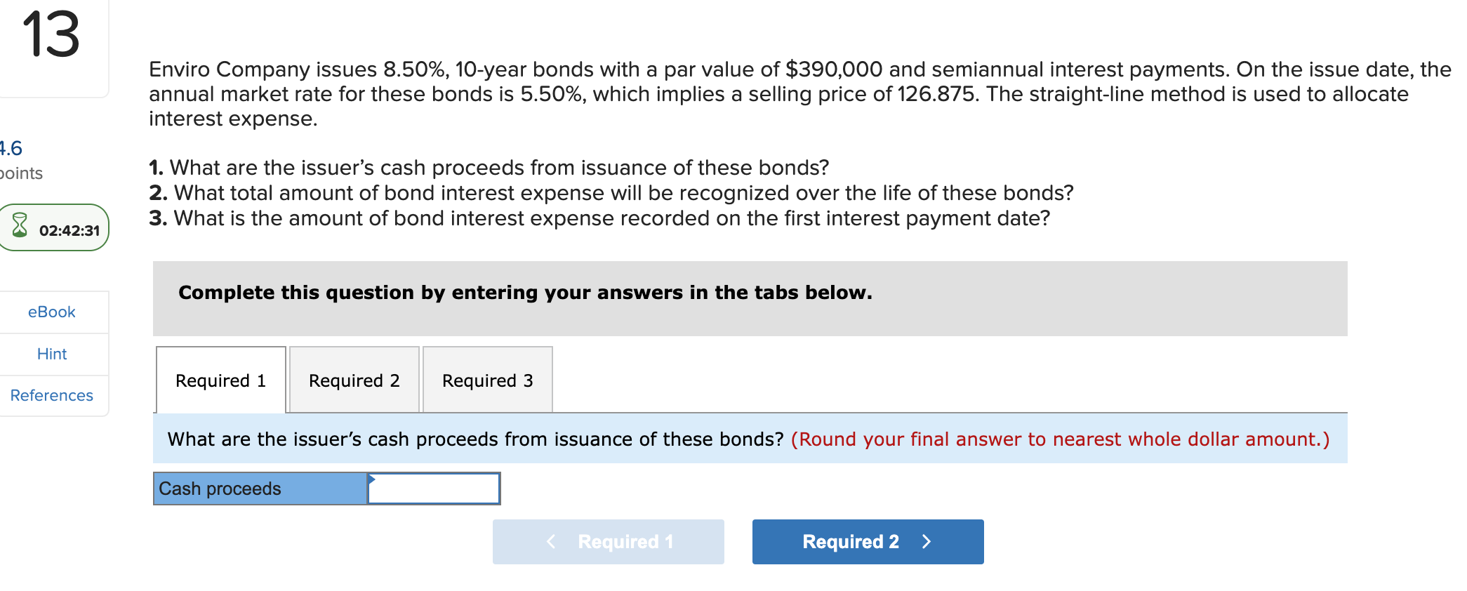Select the Required 1 tab

pos(221,380)
